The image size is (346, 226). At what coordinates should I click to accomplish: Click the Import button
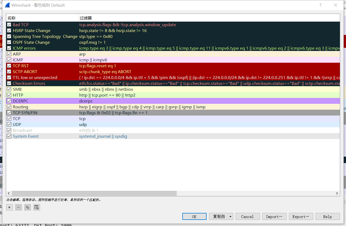(x=274, y=216)
